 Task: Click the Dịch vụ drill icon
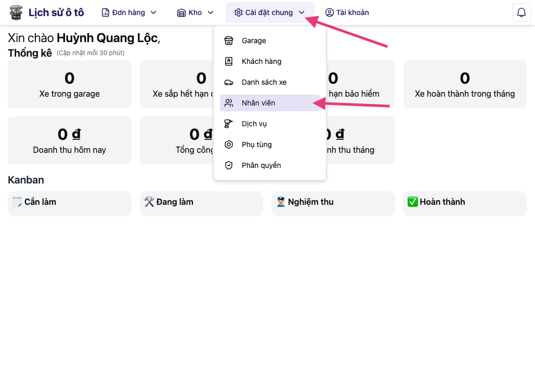click(x=229, y=124)
